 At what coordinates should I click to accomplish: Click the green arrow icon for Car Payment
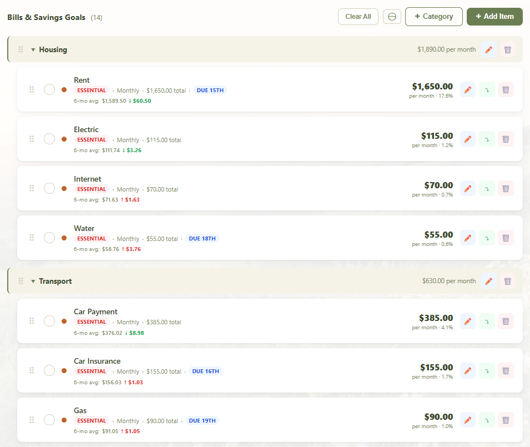(487, 321)
